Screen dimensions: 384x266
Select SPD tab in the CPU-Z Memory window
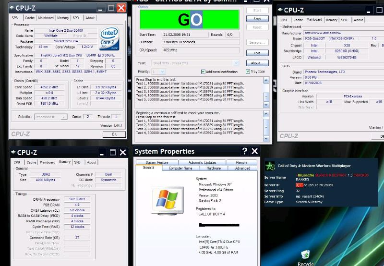pos(77,162)
